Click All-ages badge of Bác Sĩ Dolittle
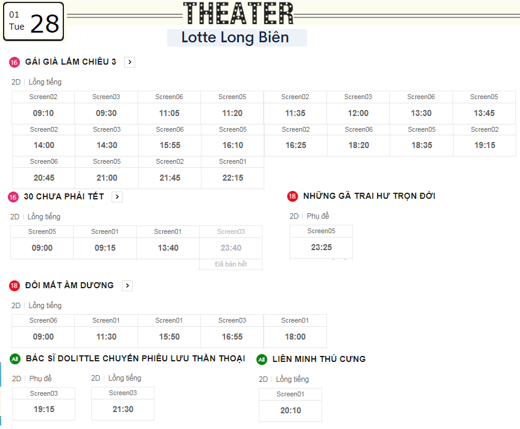The image size is (520, 429). [x=15, y=359]
